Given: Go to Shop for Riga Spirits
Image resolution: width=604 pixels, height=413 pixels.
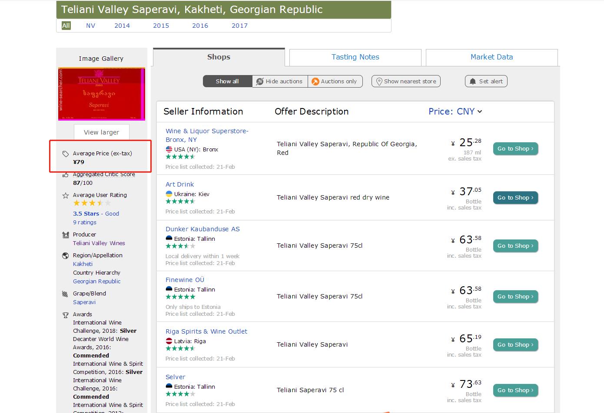Looking at the screenshot, I should tap(515, 345).
